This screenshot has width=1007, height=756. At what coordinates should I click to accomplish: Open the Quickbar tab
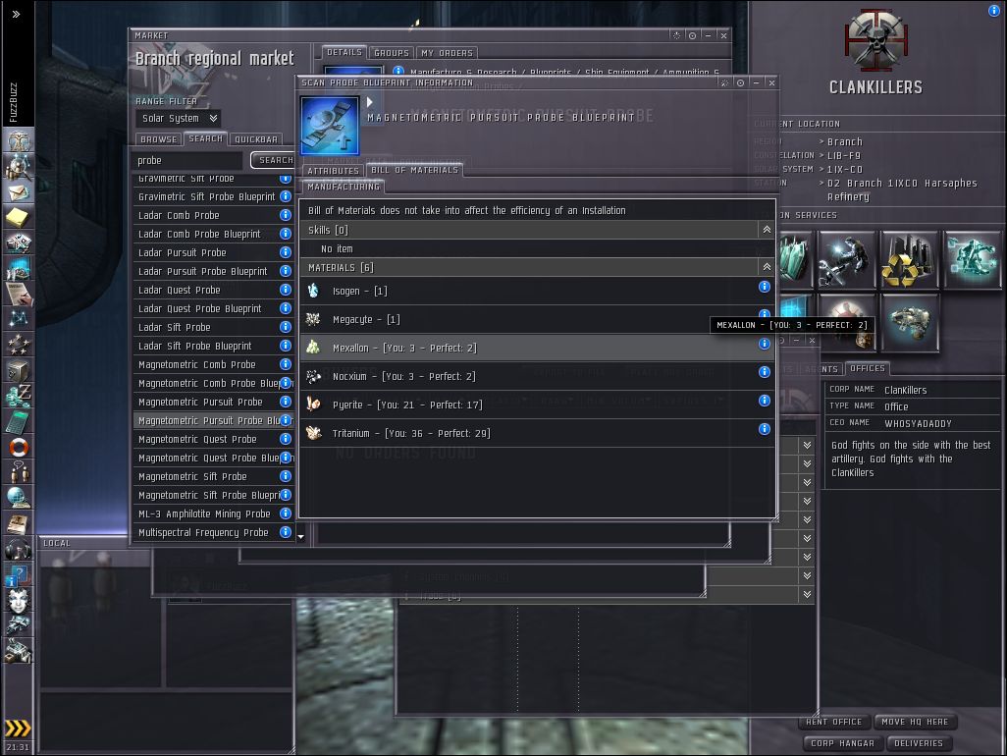coord(256,138)
